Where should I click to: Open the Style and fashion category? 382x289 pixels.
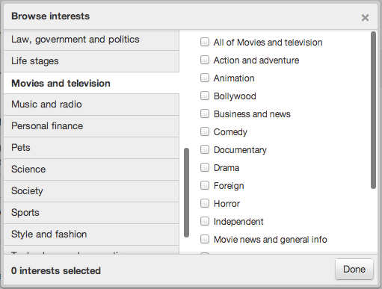91,234
